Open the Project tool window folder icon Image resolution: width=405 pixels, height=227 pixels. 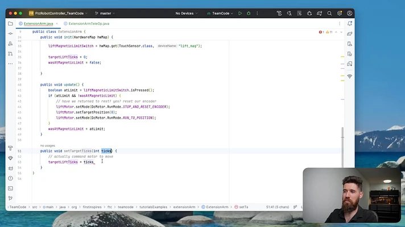point(10,24)
